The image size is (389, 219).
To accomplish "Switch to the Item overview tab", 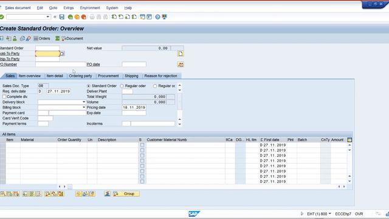I will (x=30, y=76).
